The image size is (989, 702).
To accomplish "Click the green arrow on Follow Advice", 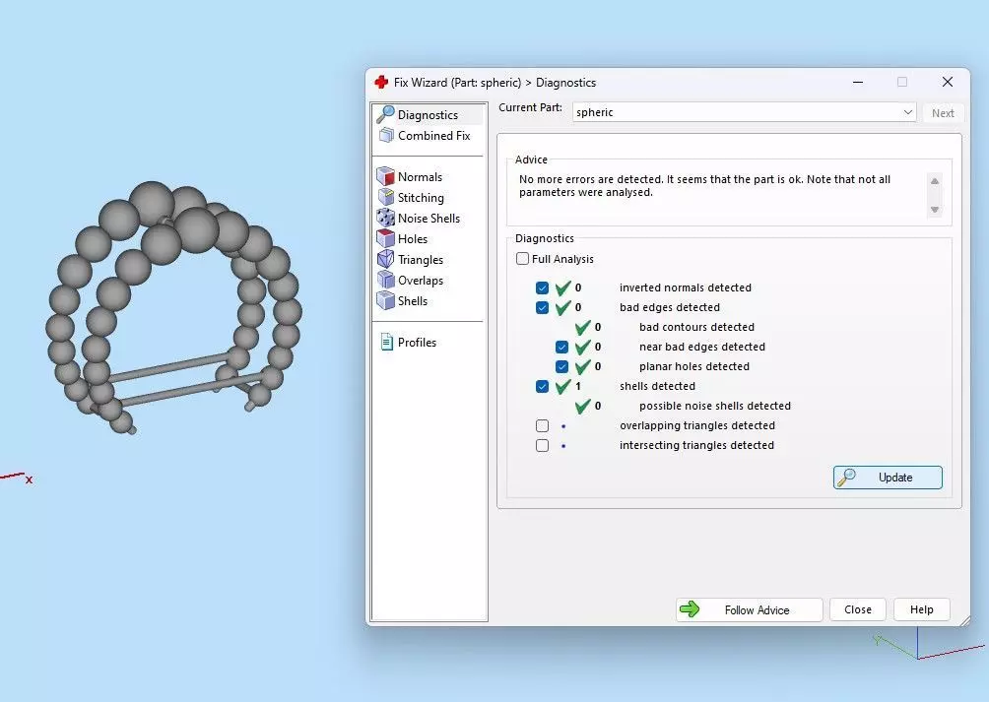I will click(690, 608).
